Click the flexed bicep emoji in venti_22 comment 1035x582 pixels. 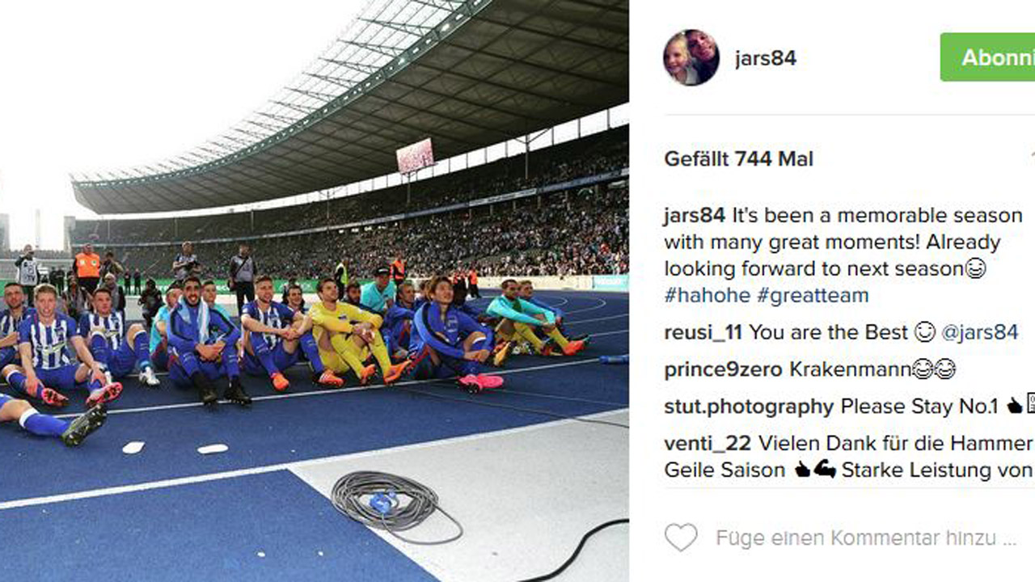[825, 469]
